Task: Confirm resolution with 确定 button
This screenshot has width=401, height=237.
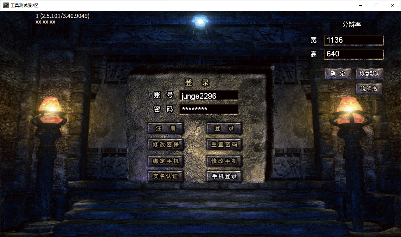Action: [x=338, y=74]
